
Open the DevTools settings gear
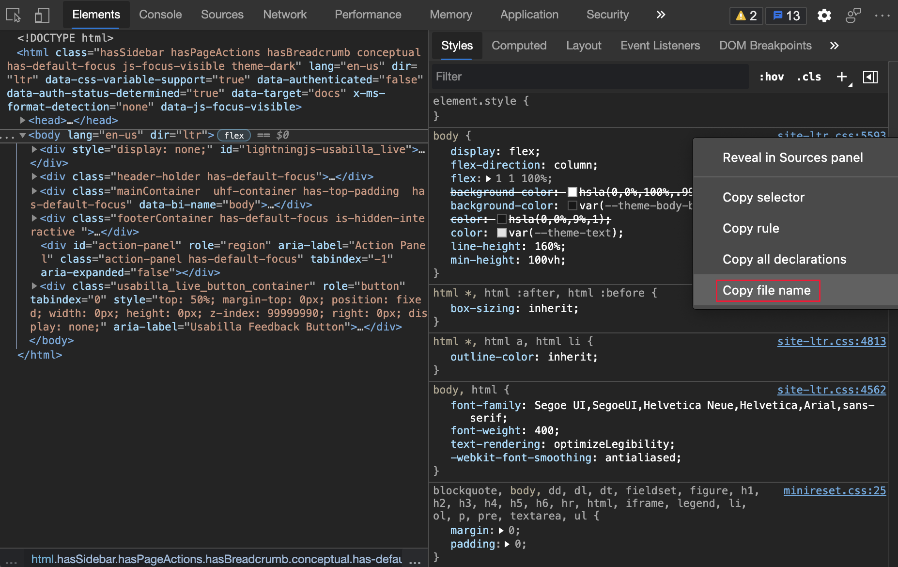tap(824, 16)
